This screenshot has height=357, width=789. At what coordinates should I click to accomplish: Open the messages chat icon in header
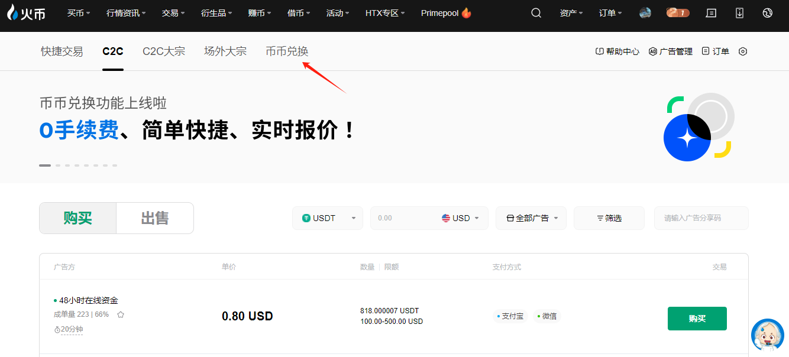712,13
